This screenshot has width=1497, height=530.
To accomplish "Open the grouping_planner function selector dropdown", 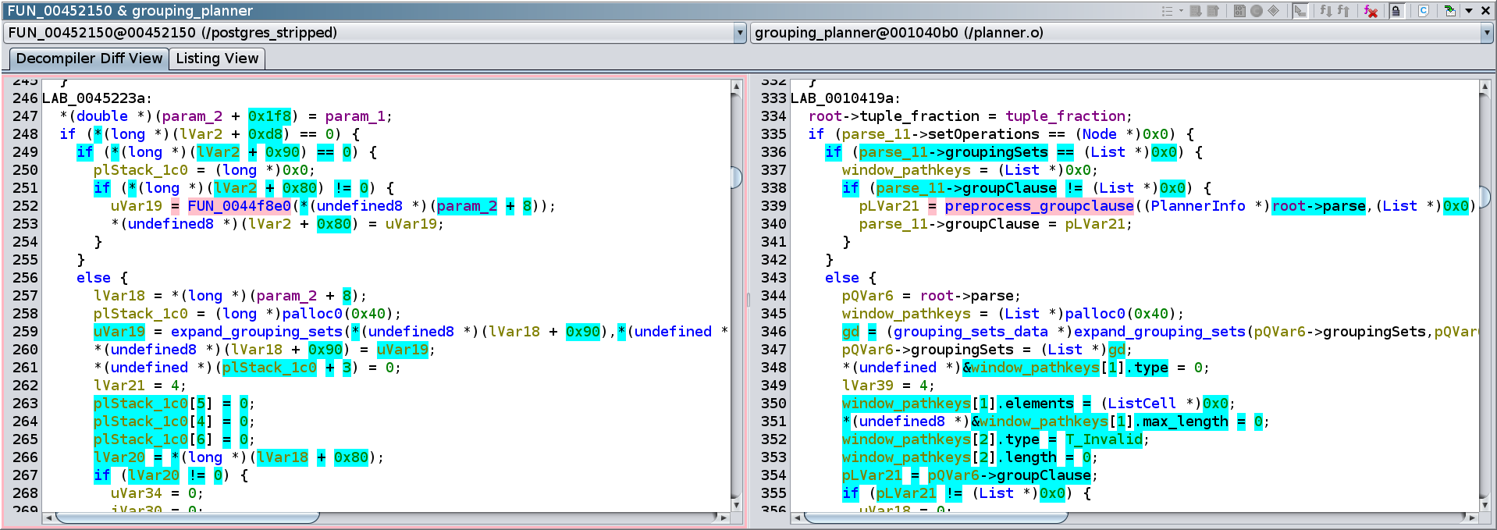I will pyautogui.click(x=1487, y=33).
